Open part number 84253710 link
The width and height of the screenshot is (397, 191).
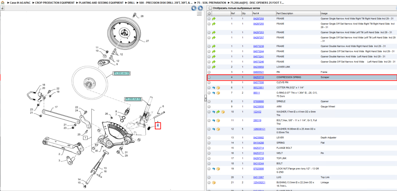258,77
